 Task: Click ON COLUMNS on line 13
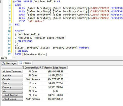pos(25,41)
